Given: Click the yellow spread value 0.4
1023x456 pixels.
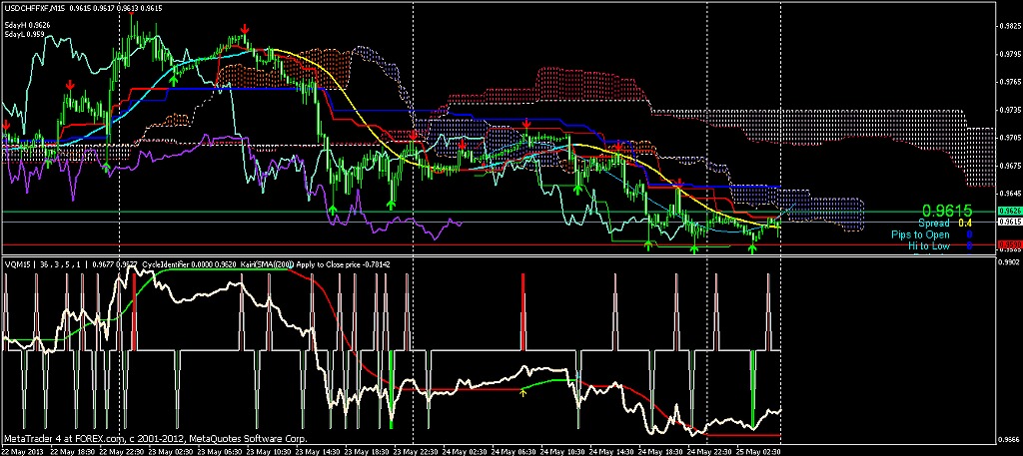Looking at the screenshot, I should tap(965, 223).
